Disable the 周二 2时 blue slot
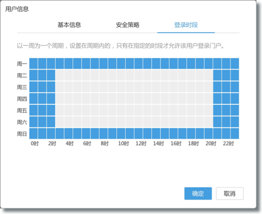 click(x=51, y=75)
